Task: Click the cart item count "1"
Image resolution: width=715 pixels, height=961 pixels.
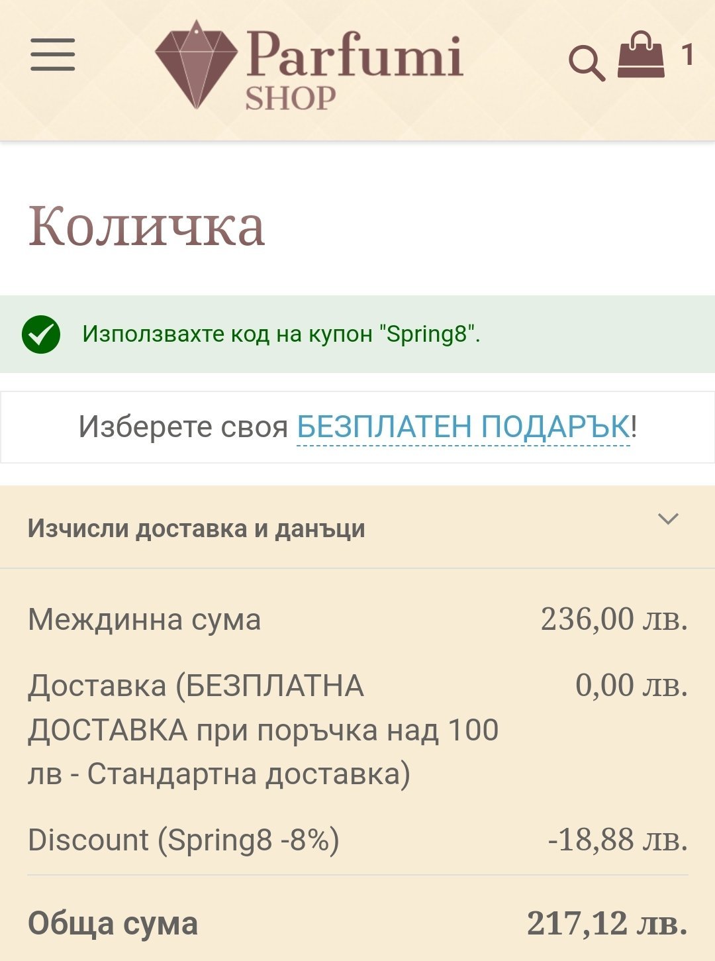Action: (688, 55)
